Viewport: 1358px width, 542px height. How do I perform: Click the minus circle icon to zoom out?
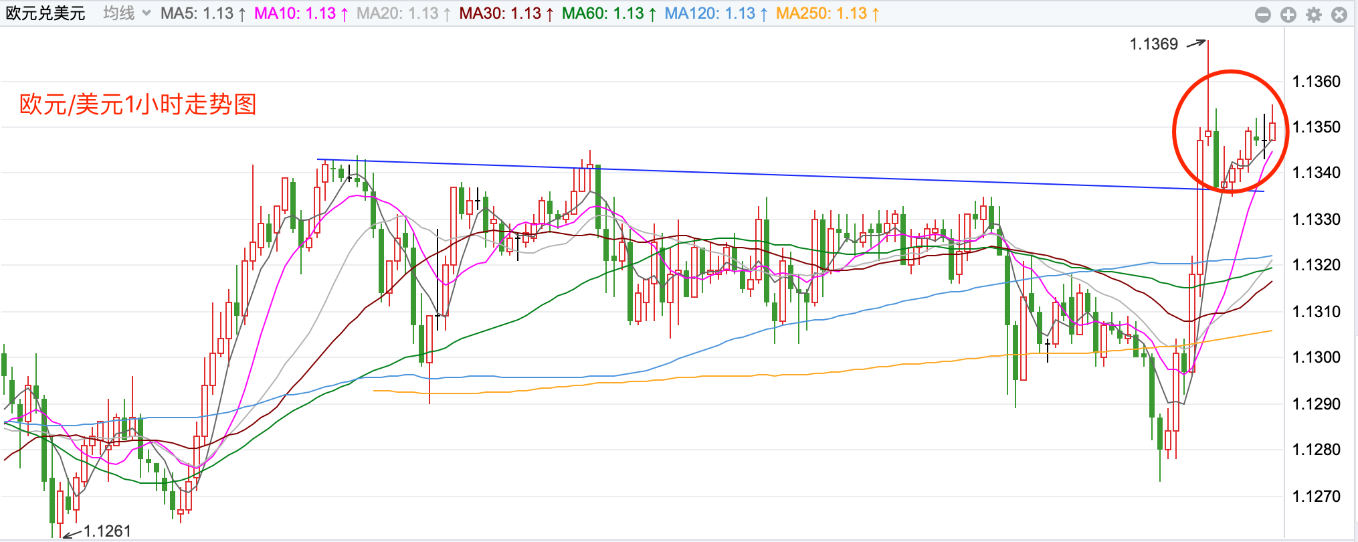pos(1263,14)
